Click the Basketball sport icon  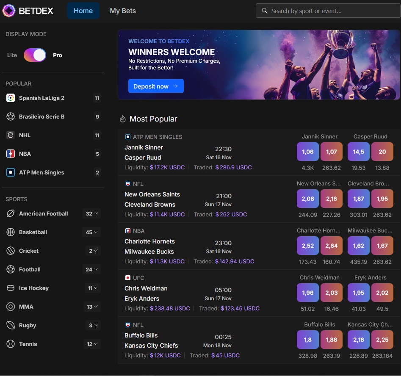tap(11, 232)
